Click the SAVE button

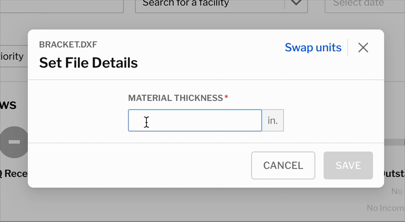point(348,165)
